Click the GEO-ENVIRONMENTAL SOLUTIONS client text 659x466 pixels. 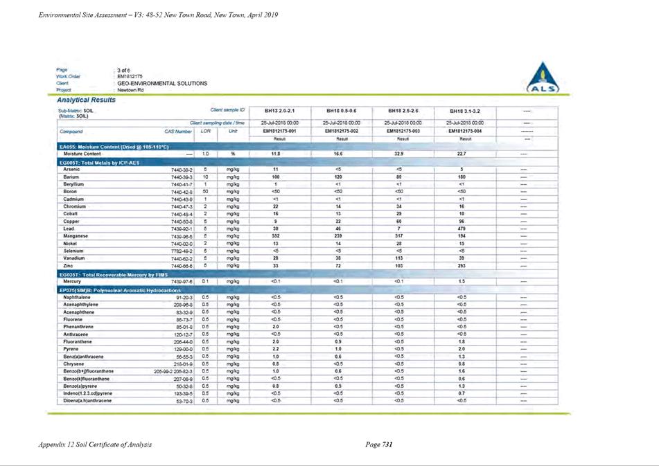162,83
